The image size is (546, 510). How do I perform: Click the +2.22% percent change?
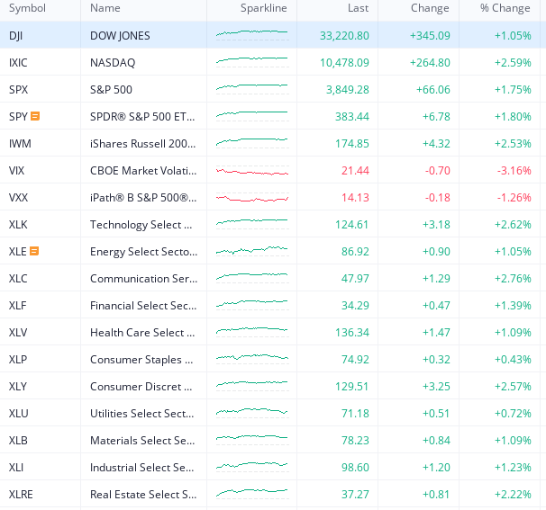coord(513,495)
